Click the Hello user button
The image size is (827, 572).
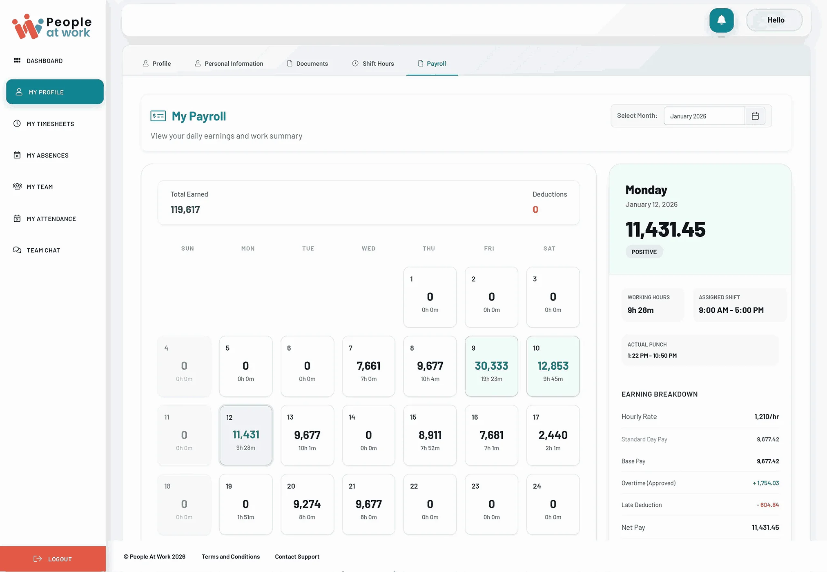[774, 20]
